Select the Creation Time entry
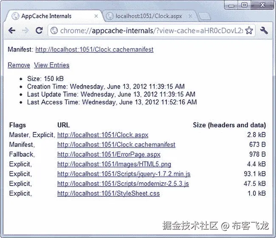The image size is (276, 238). [106, 86]
